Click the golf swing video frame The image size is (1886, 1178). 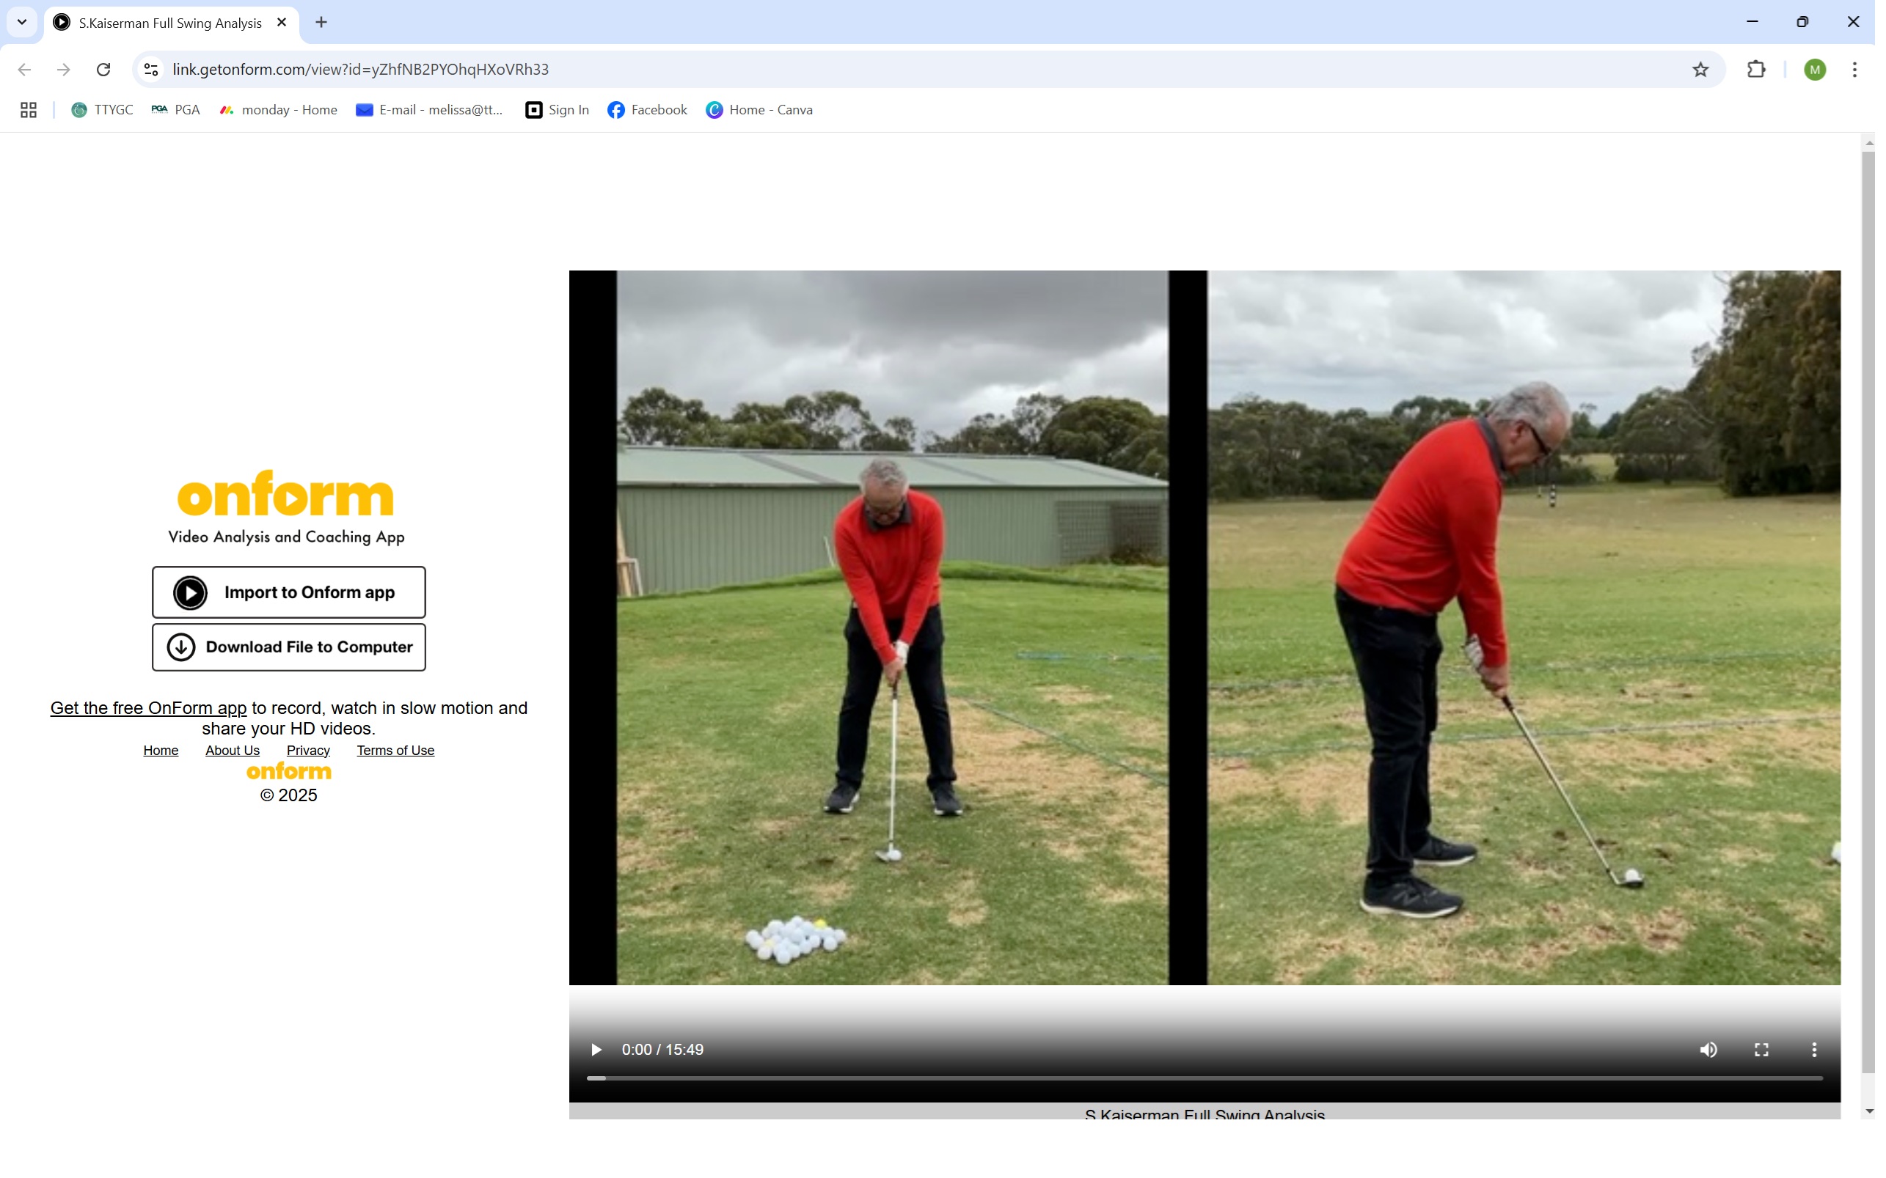click(1204, 627)
